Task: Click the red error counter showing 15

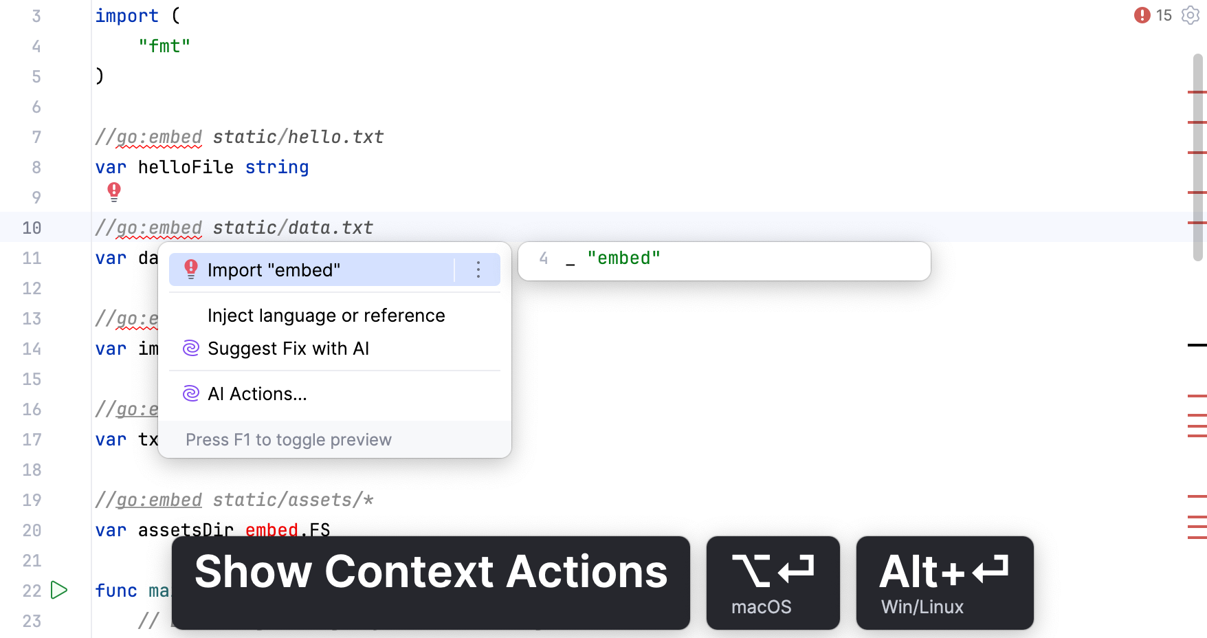Action: click(1152, 15)
